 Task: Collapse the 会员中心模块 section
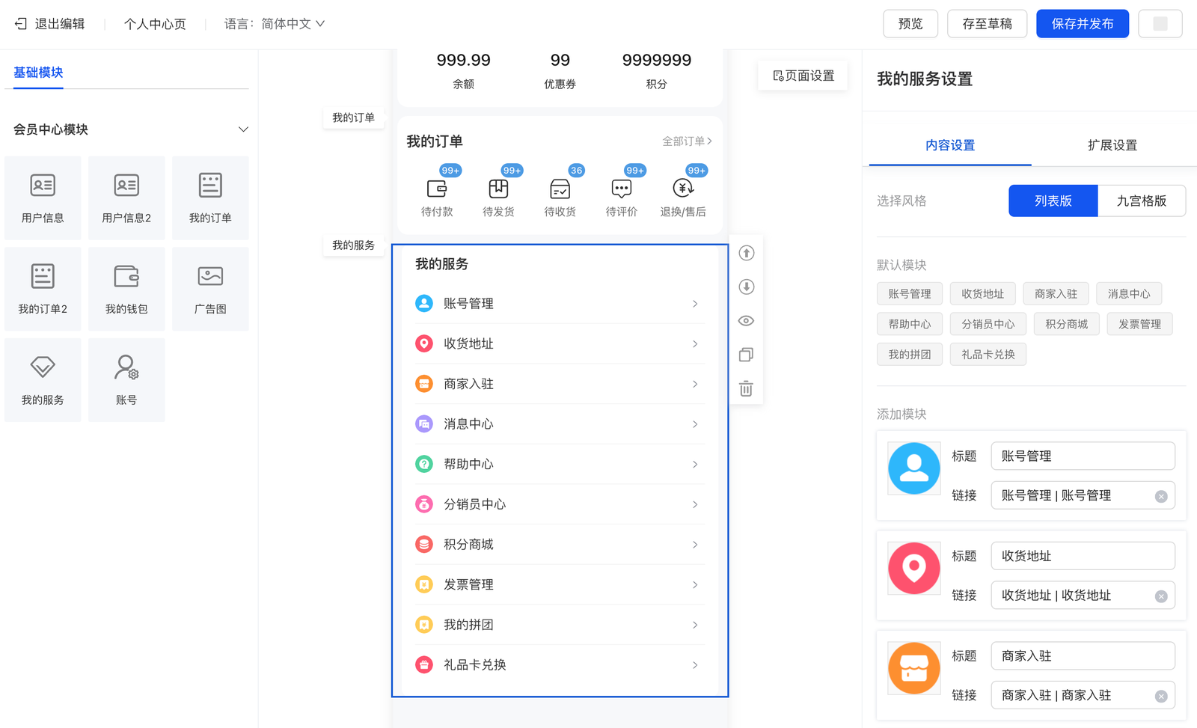[243, 129]
